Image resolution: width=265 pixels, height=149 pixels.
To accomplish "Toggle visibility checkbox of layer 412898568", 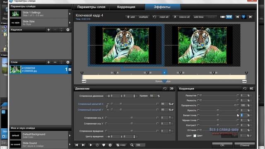I will pos(70,70).
